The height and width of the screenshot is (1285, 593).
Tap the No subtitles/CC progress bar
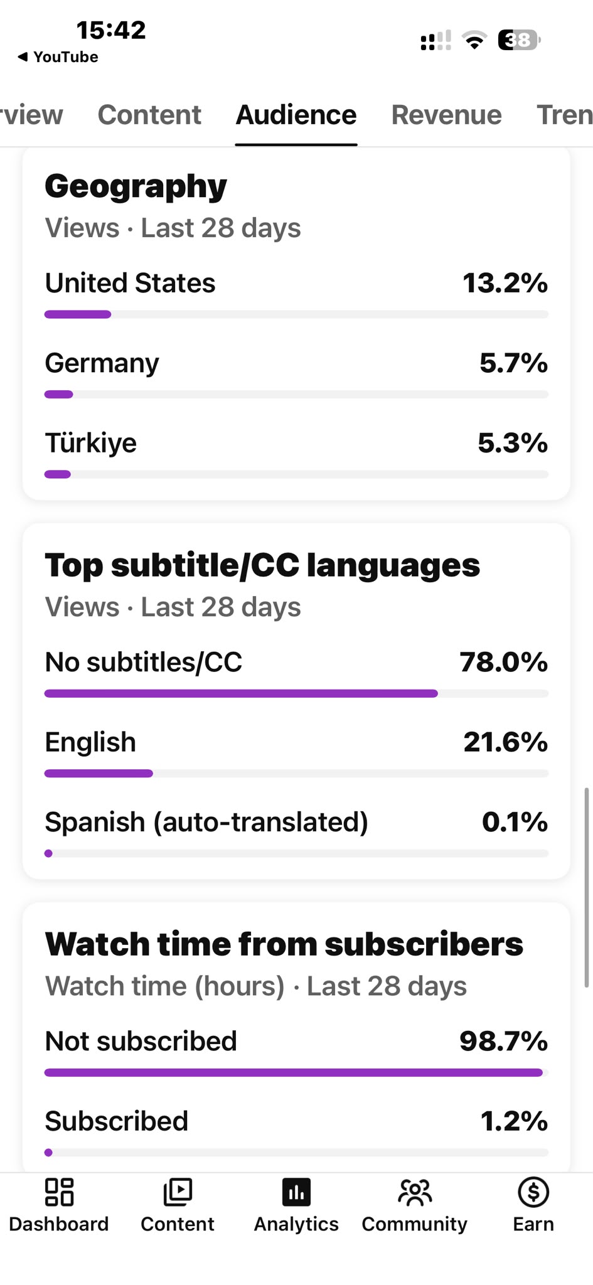(296, 693)
